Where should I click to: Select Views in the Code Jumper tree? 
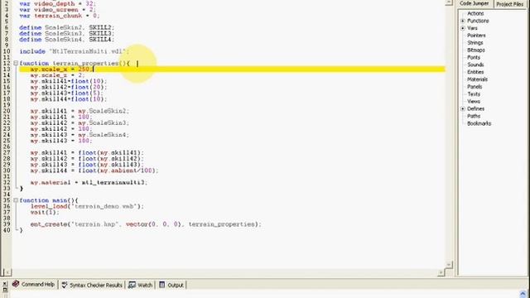tap(474, 101)
